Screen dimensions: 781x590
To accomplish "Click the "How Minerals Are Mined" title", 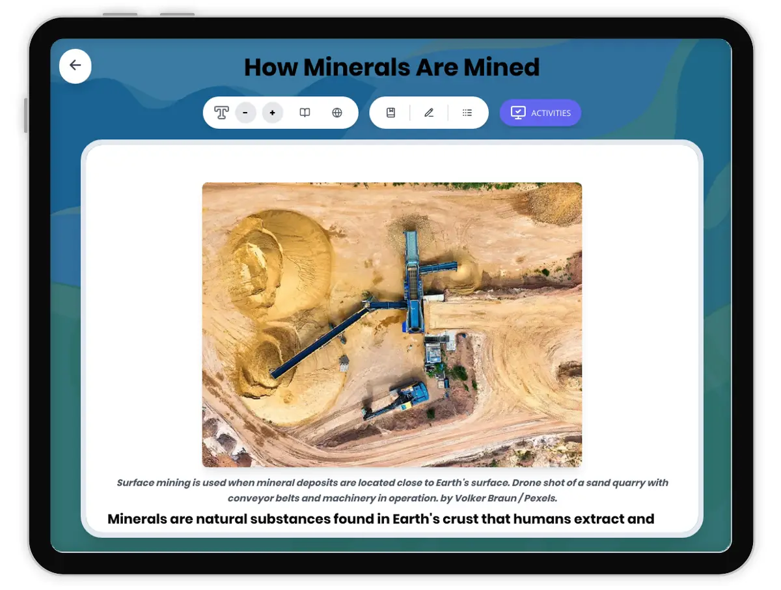I will pyautogui.click(x=392, y=67).
